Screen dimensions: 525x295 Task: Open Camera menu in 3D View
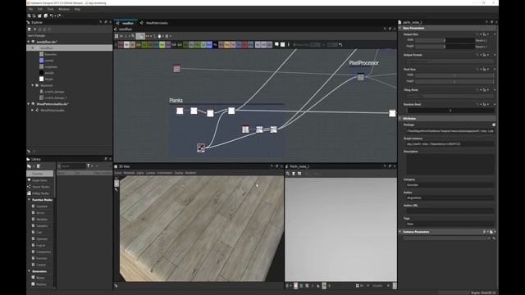(150, 173)
